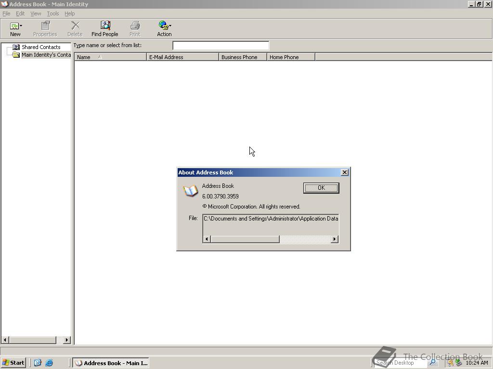Click the folder tree scrollbar thumb

[33, 340]
